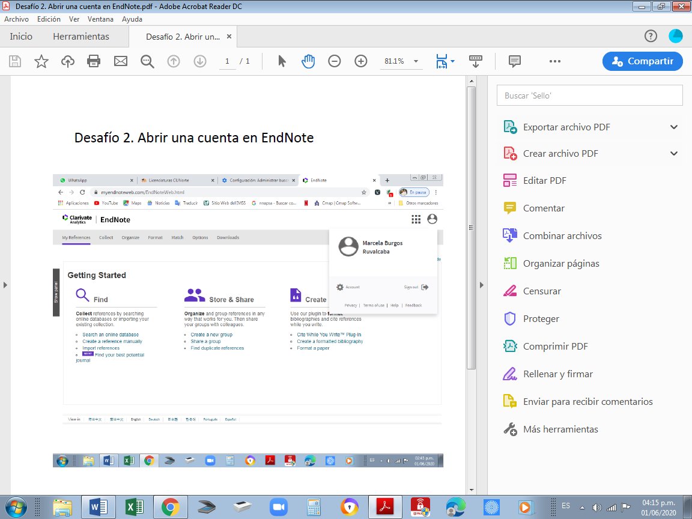692x519 pixels.
Task: Open Word from the taskbar
Action: point(99,507)
